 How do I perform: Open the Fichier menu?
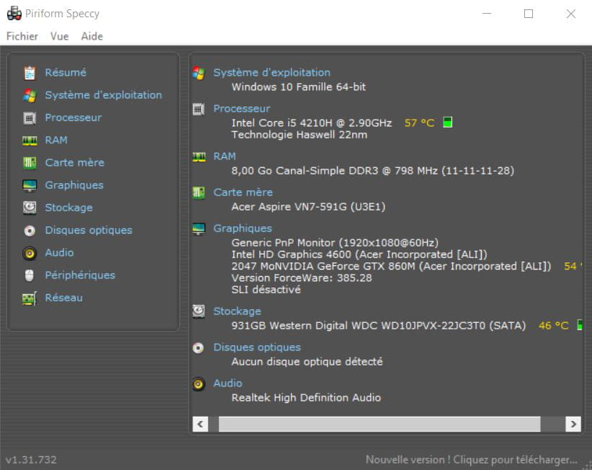[x=22, y=36]
